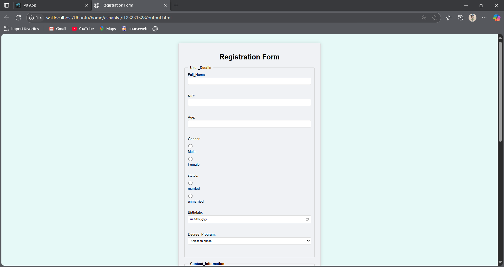Click the Birthdate: label
The width and height of the screenshot is (504, 267).
coord(195,212)
